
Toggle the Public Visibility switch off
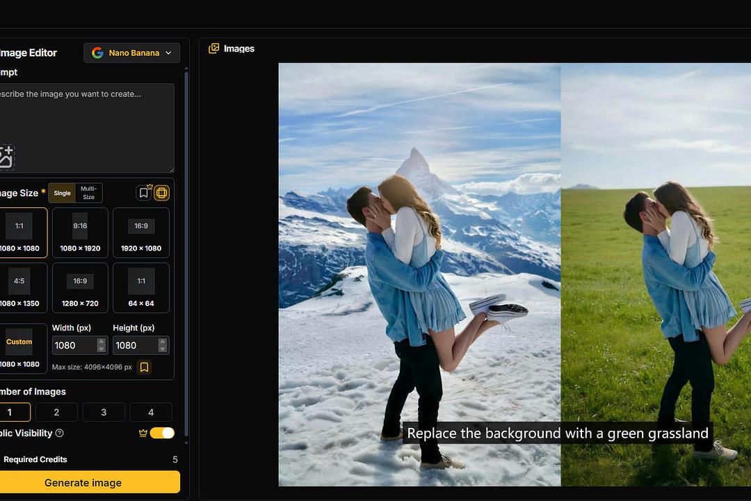(x=162, y=433)
